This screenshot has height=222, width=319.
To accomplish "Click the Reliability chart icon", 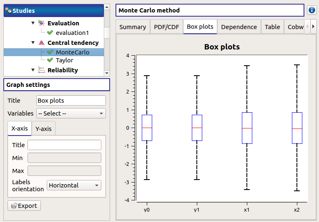I will click(x=41, y=70).
